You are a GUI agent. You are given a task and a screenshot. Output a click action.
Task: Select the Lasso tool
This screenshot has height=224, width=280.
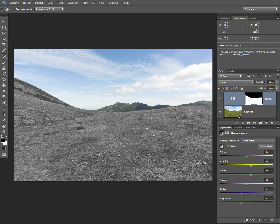[x=4, y=33]
